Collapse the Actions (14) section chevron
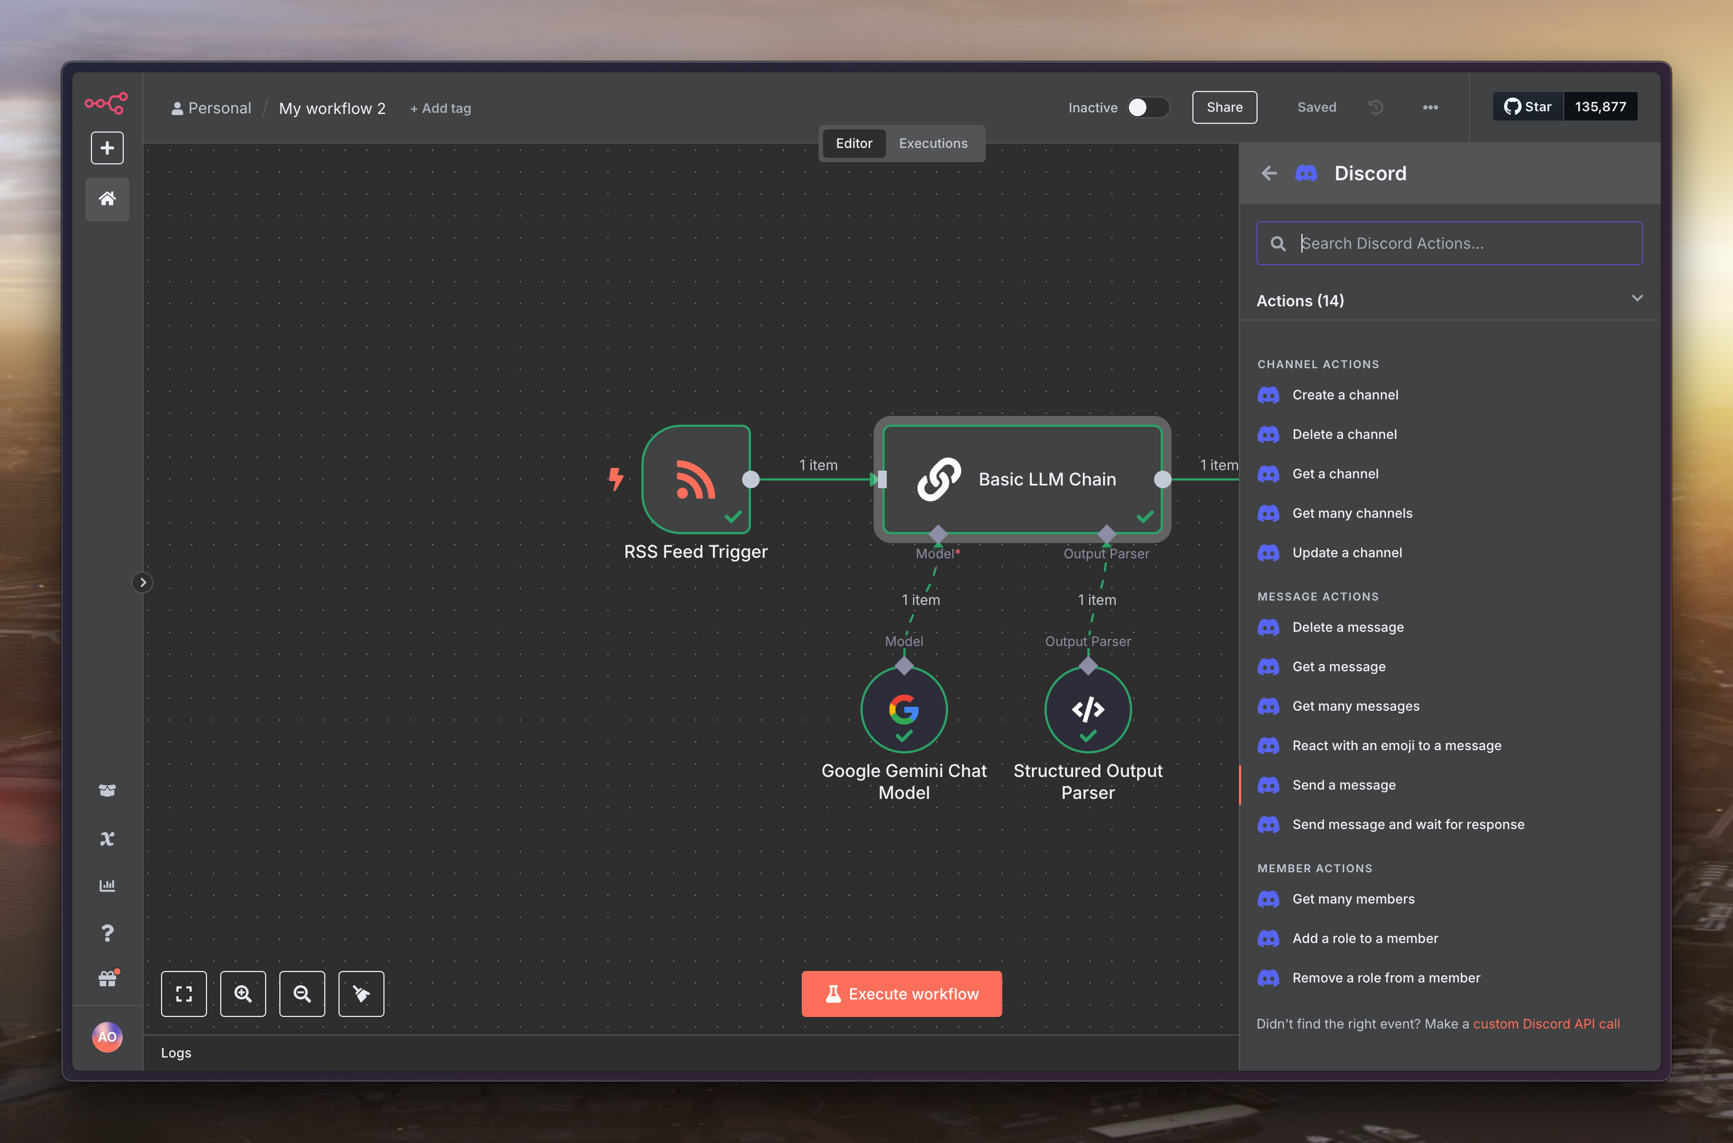This screenshot has height=1143, width=1733. [1637, 299]
